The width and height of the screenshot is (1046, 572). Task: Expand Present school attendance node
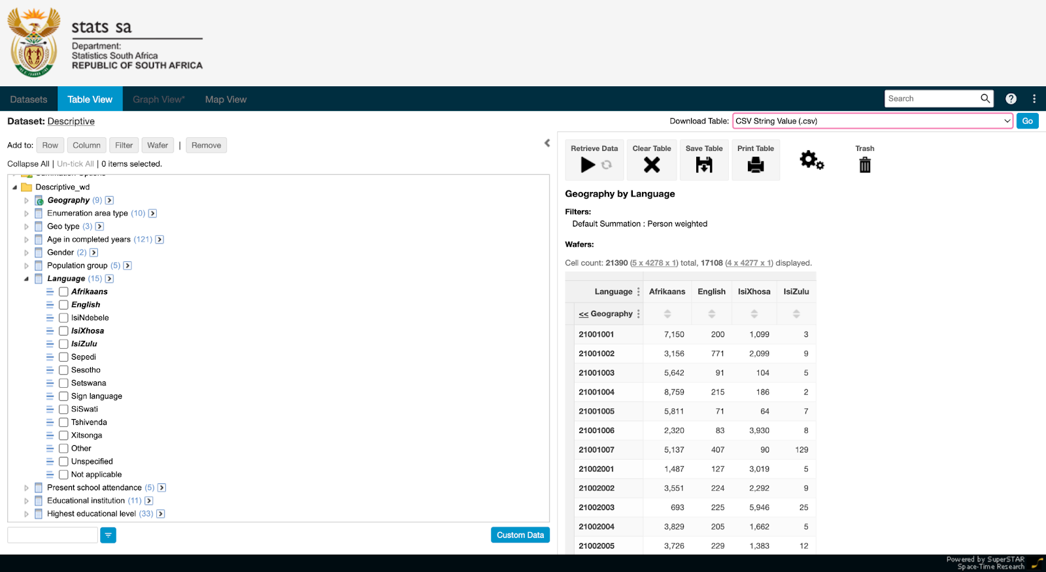point(26,488)
